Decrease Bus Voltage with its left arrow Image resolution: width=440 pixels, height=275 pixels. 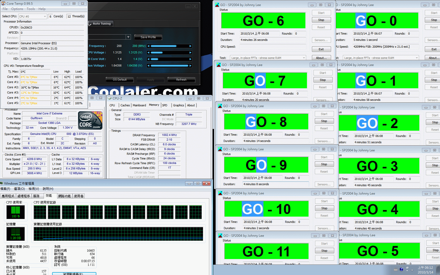tap(148, 66)
